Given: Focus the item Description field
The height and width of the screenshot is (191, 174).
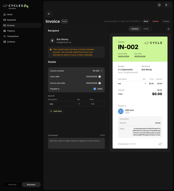Looking at the screenshot, I should tap(62, 104).
